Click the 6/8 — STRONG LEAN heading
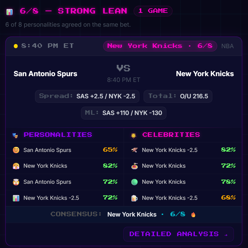 [x=73, y=11]
